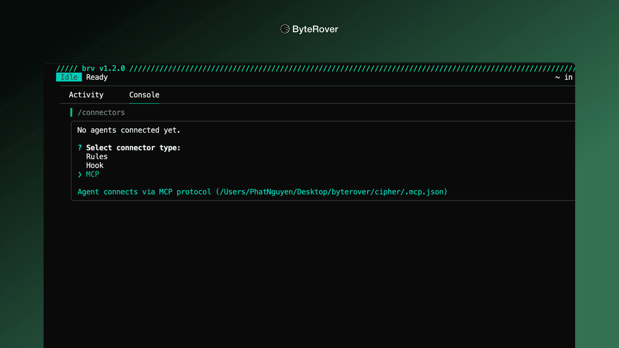The image size is (619, 348).
Task: Click the green question mark prompt icon
Action: click(x=80, y=148)
